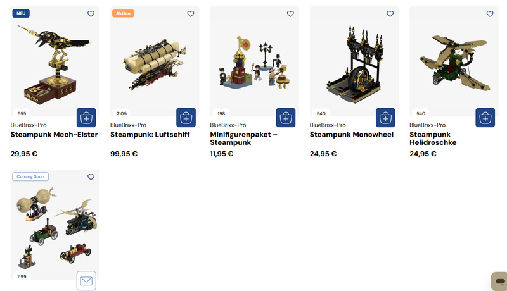Open the chat widget bubble
Viewport: 507px width, 291px height.
pos(499,282)
